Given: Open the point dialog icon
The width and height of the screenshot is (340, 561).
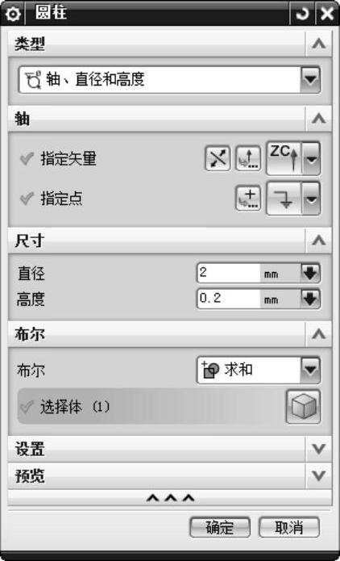Looking at the screenshot, I should (249, 199).
